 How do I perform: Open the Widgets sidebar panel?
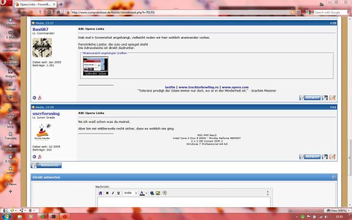point(10,74)
